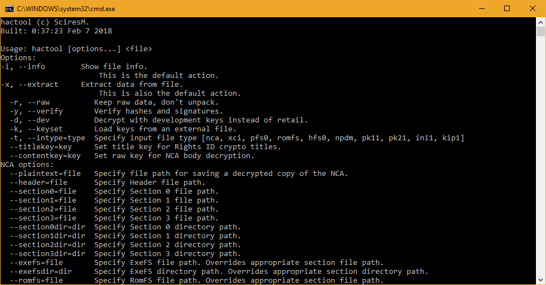Click the empty scrollbar track below thumb
This screenshot has width=546, height=285.
click(540, 156)
